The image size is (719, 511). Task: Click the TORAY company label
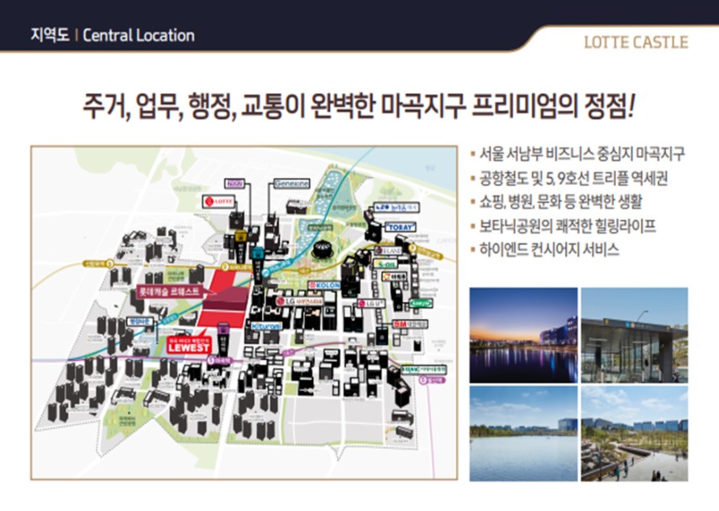click(x=401, y=227)
